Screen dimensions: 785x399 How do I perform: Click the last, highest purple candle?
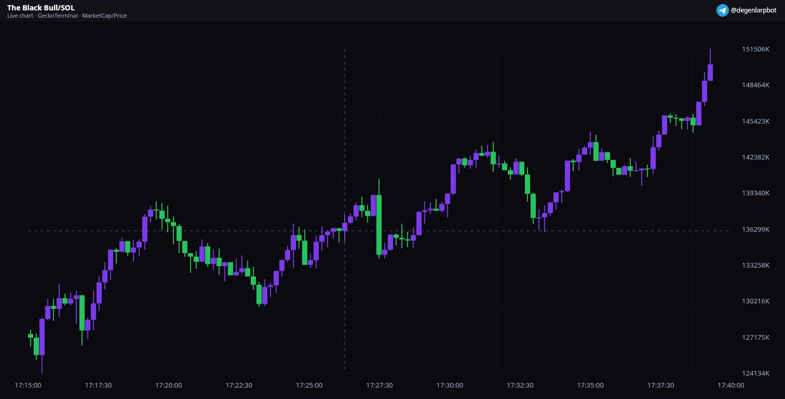[x=710, y=72]
